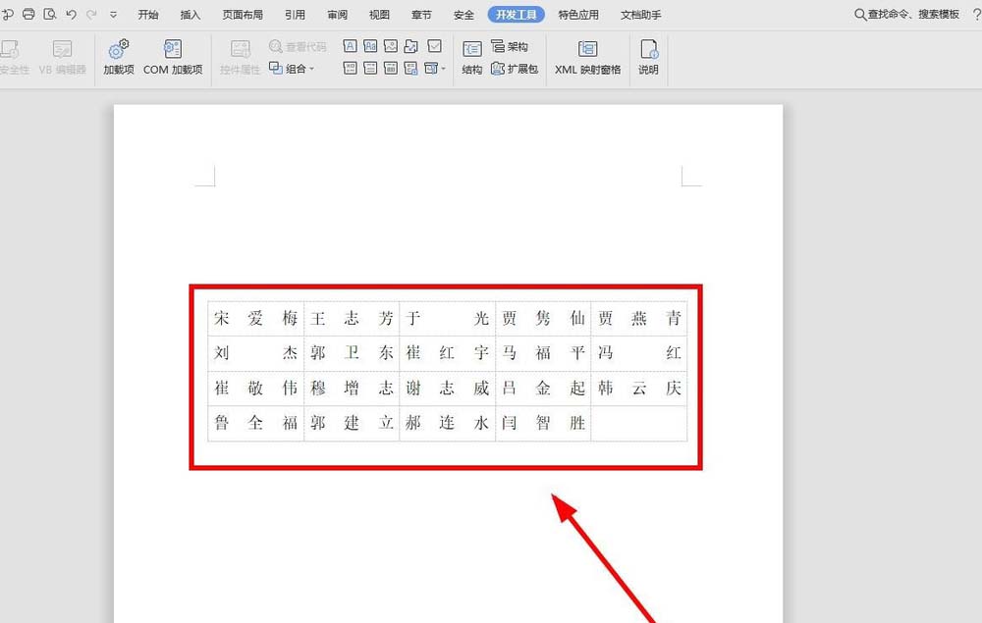
Task: Open 扩展包 expansion packs
Action: (x=515, y=68)
